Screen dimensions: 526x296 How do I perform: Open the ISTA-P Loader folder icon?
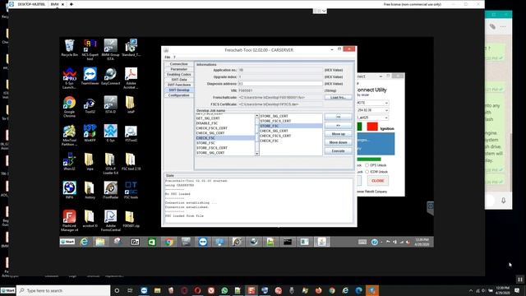(110, 164)
